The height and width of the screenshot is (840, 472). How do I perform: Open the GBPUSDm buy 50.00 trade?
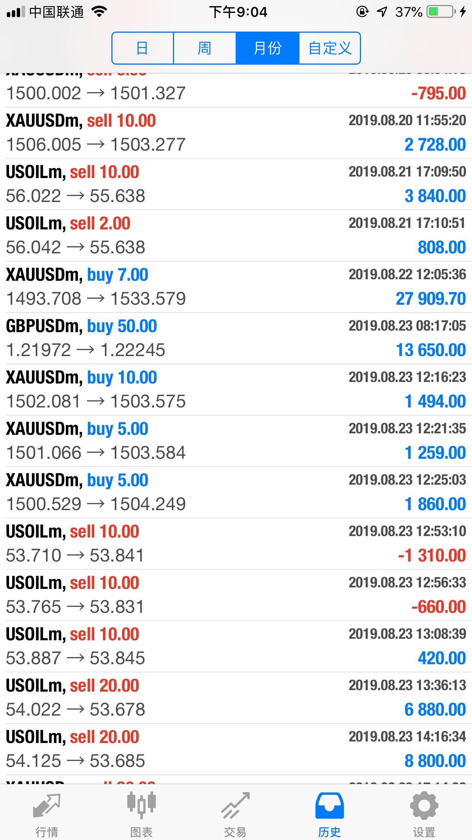tap(236, 338)
